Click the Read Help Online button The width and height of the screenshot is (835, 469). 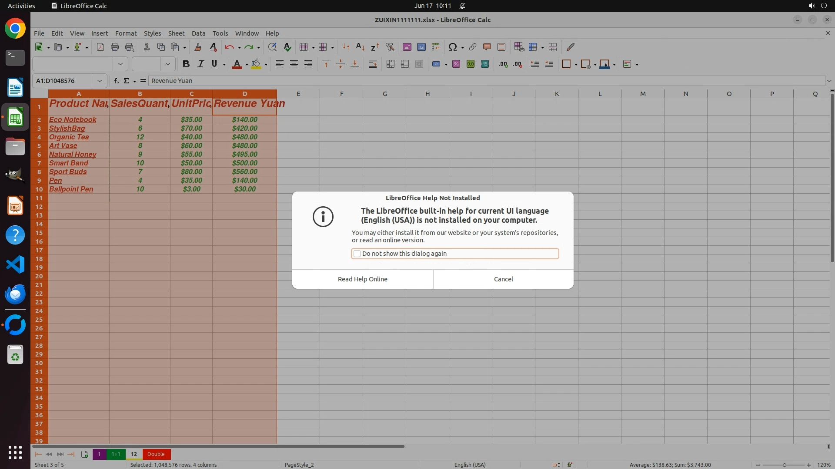[362, 279]
